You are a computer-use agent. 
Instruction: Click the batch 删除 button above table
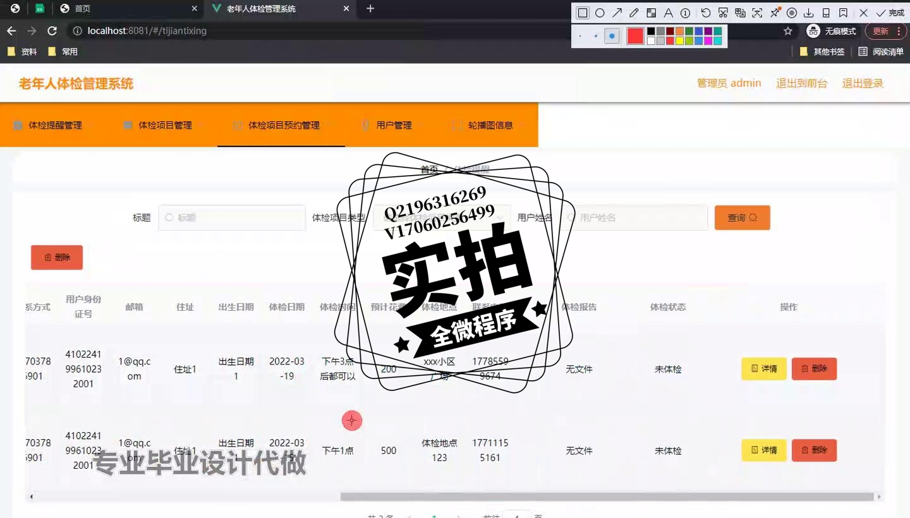[x=57, y=257]
